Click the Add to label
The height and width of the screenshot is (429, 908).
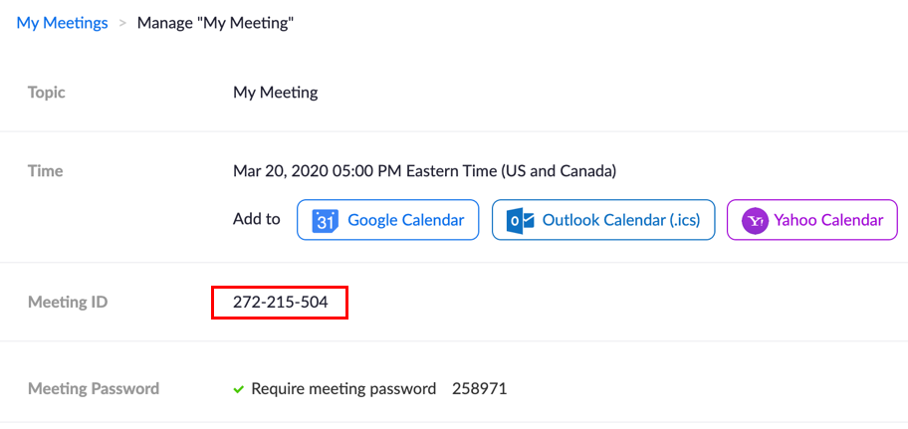point(257,219)
